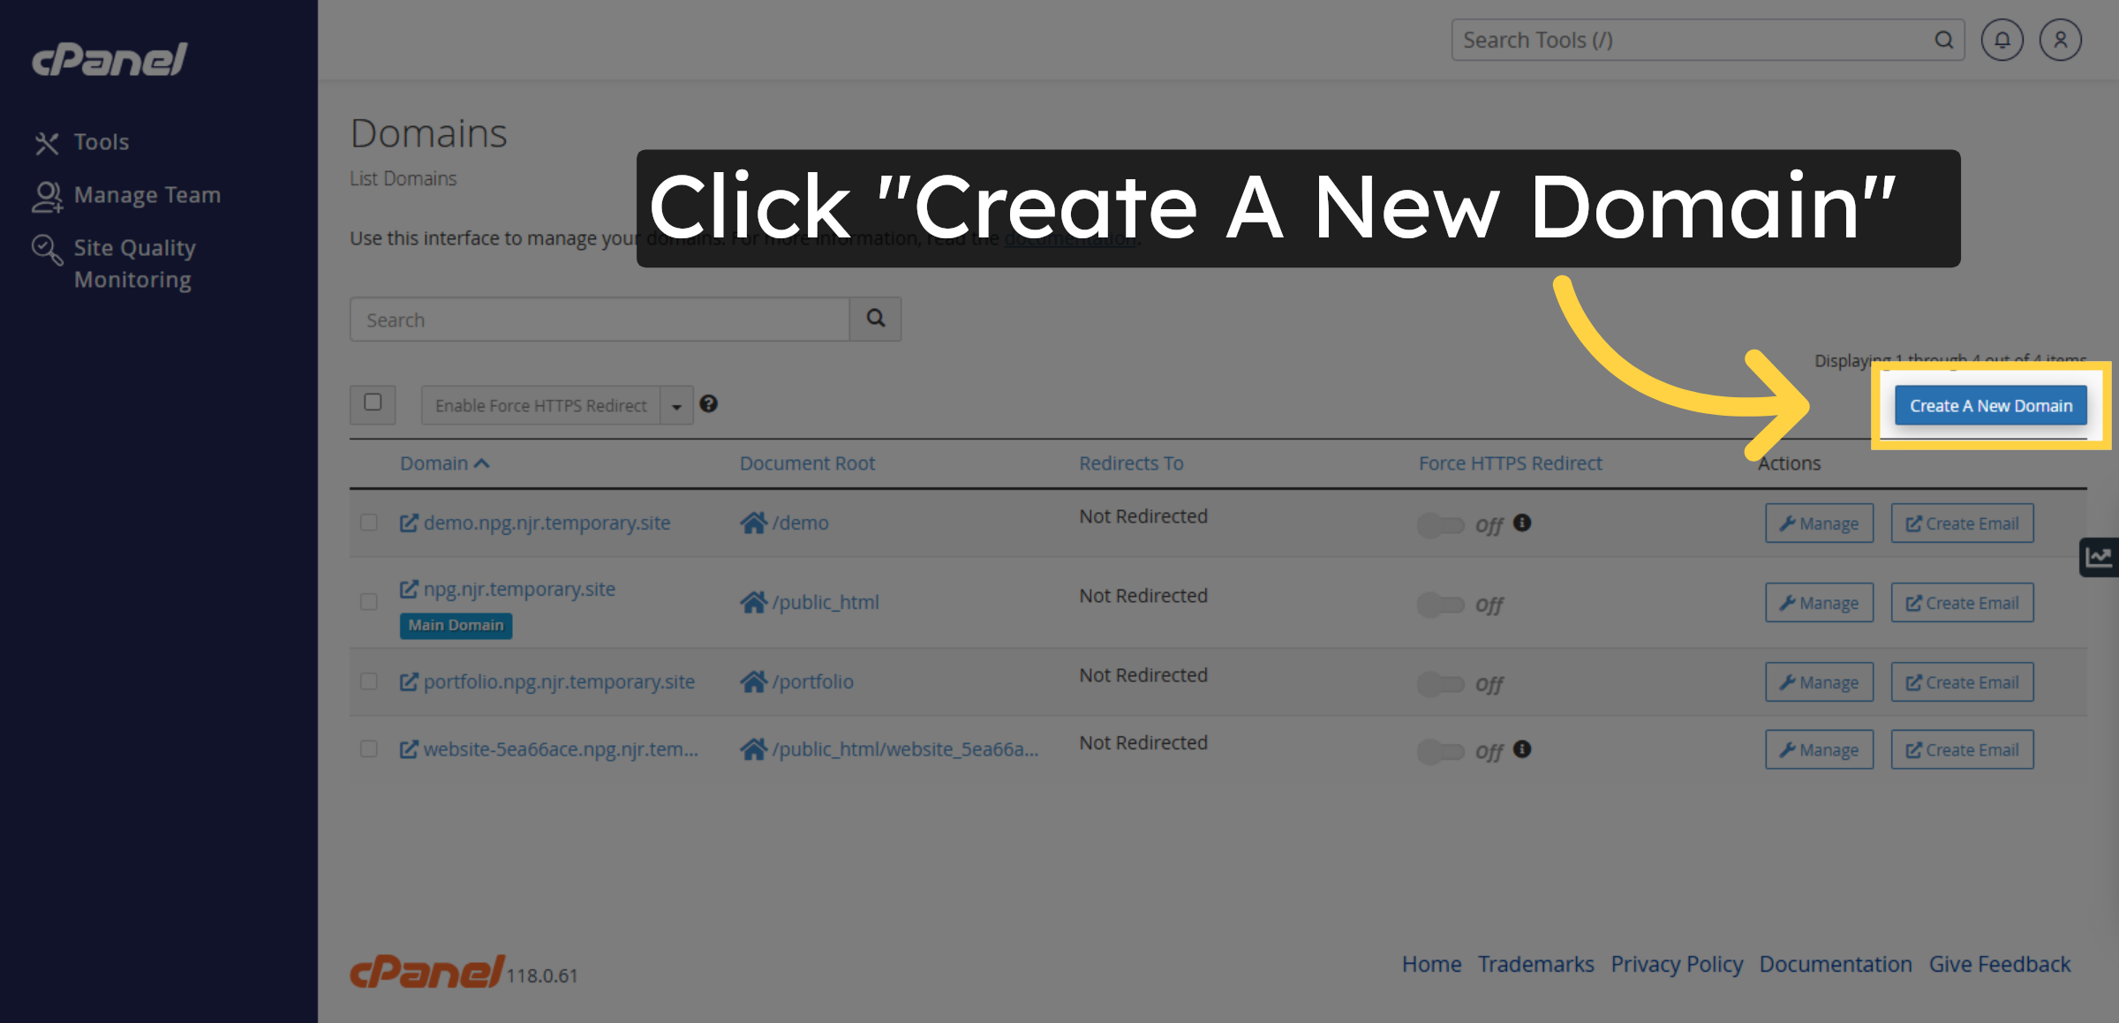2119x1023 pixels.
Task: Click the Create A New Domain button
Action: (x=1989, y=405)
